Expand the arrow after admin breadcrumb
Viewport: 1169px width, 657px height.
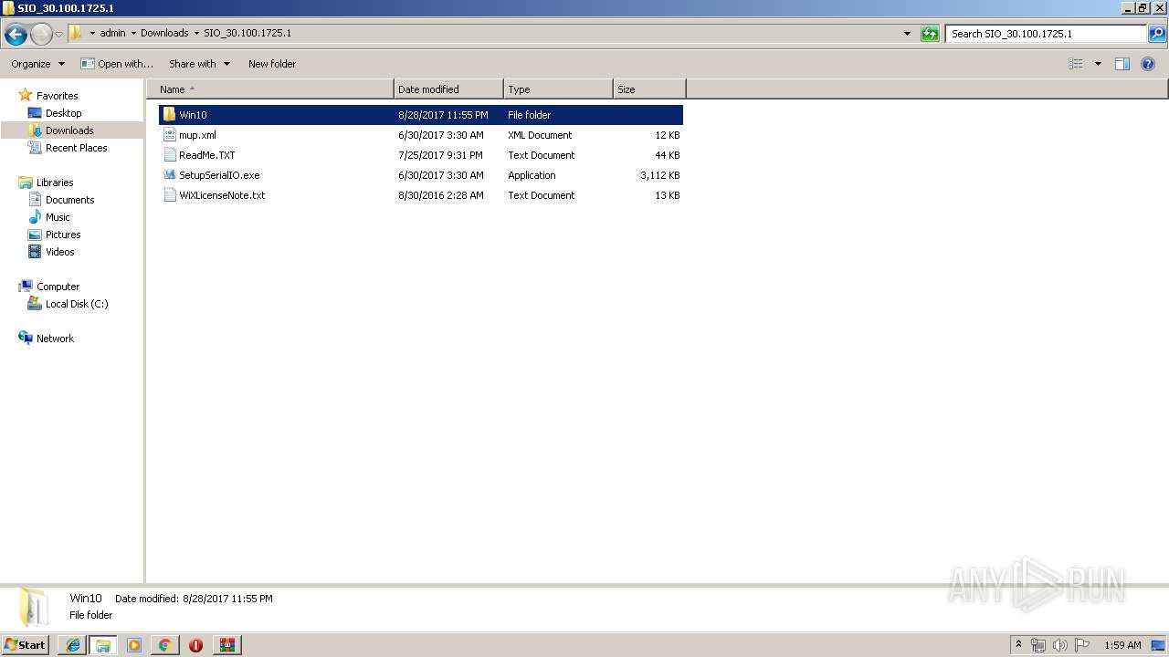[133, 34]
